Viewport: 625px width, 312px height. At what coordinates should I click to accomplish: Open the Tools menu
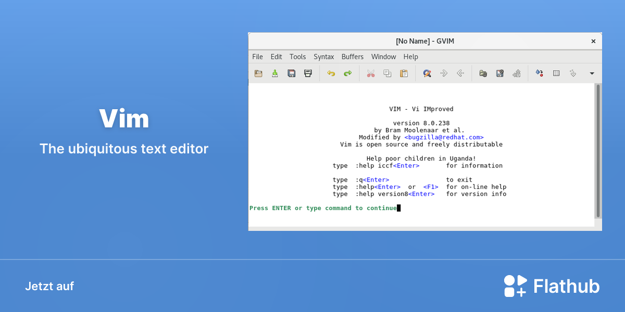pos(298,57)
